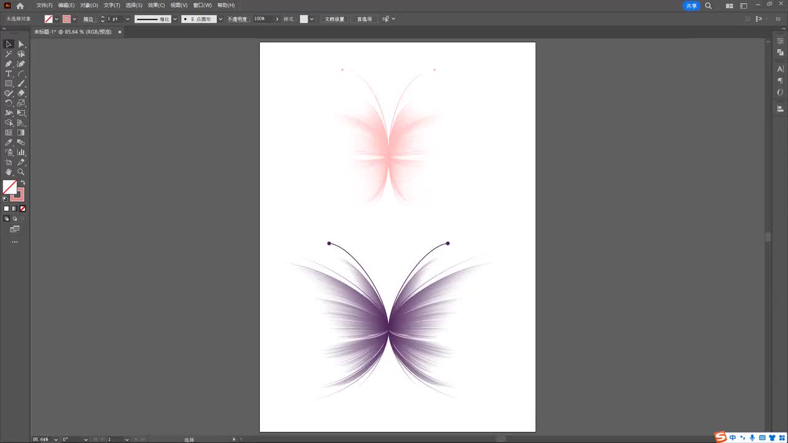Open the rotate view dropdown in status bar
Viewport: 788px width, 443px height.
[86, 439]
